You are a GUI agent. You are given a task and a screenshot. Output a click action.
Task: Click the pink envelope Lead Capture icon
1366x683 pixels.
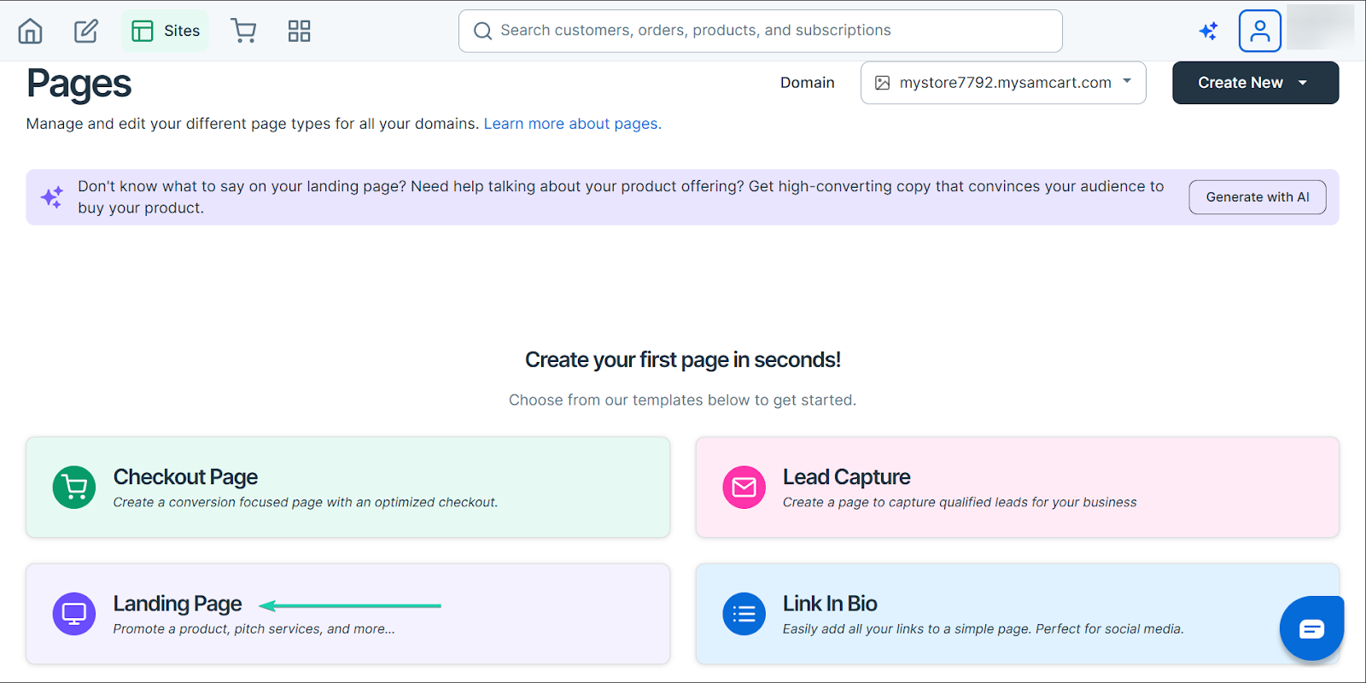744,487
